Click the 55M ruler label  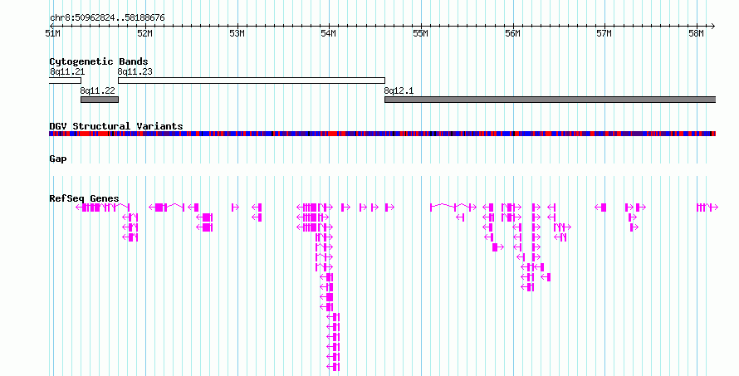(420, 34)
